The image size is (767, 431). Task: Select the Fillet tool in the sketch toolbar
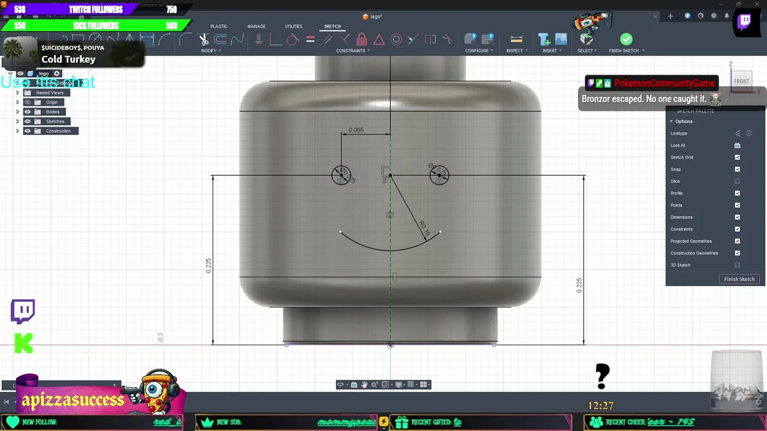point(185,40)
